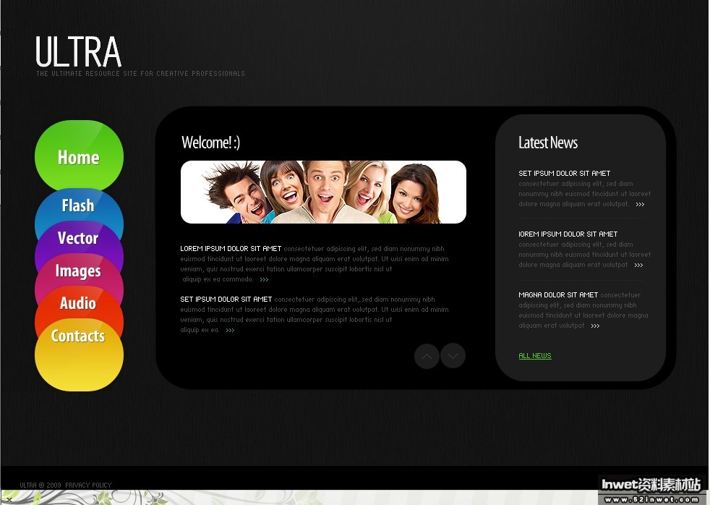The width and height of the screenshot is (710, 505).
Task: Go to the Flash section
Action: (78, 205)
